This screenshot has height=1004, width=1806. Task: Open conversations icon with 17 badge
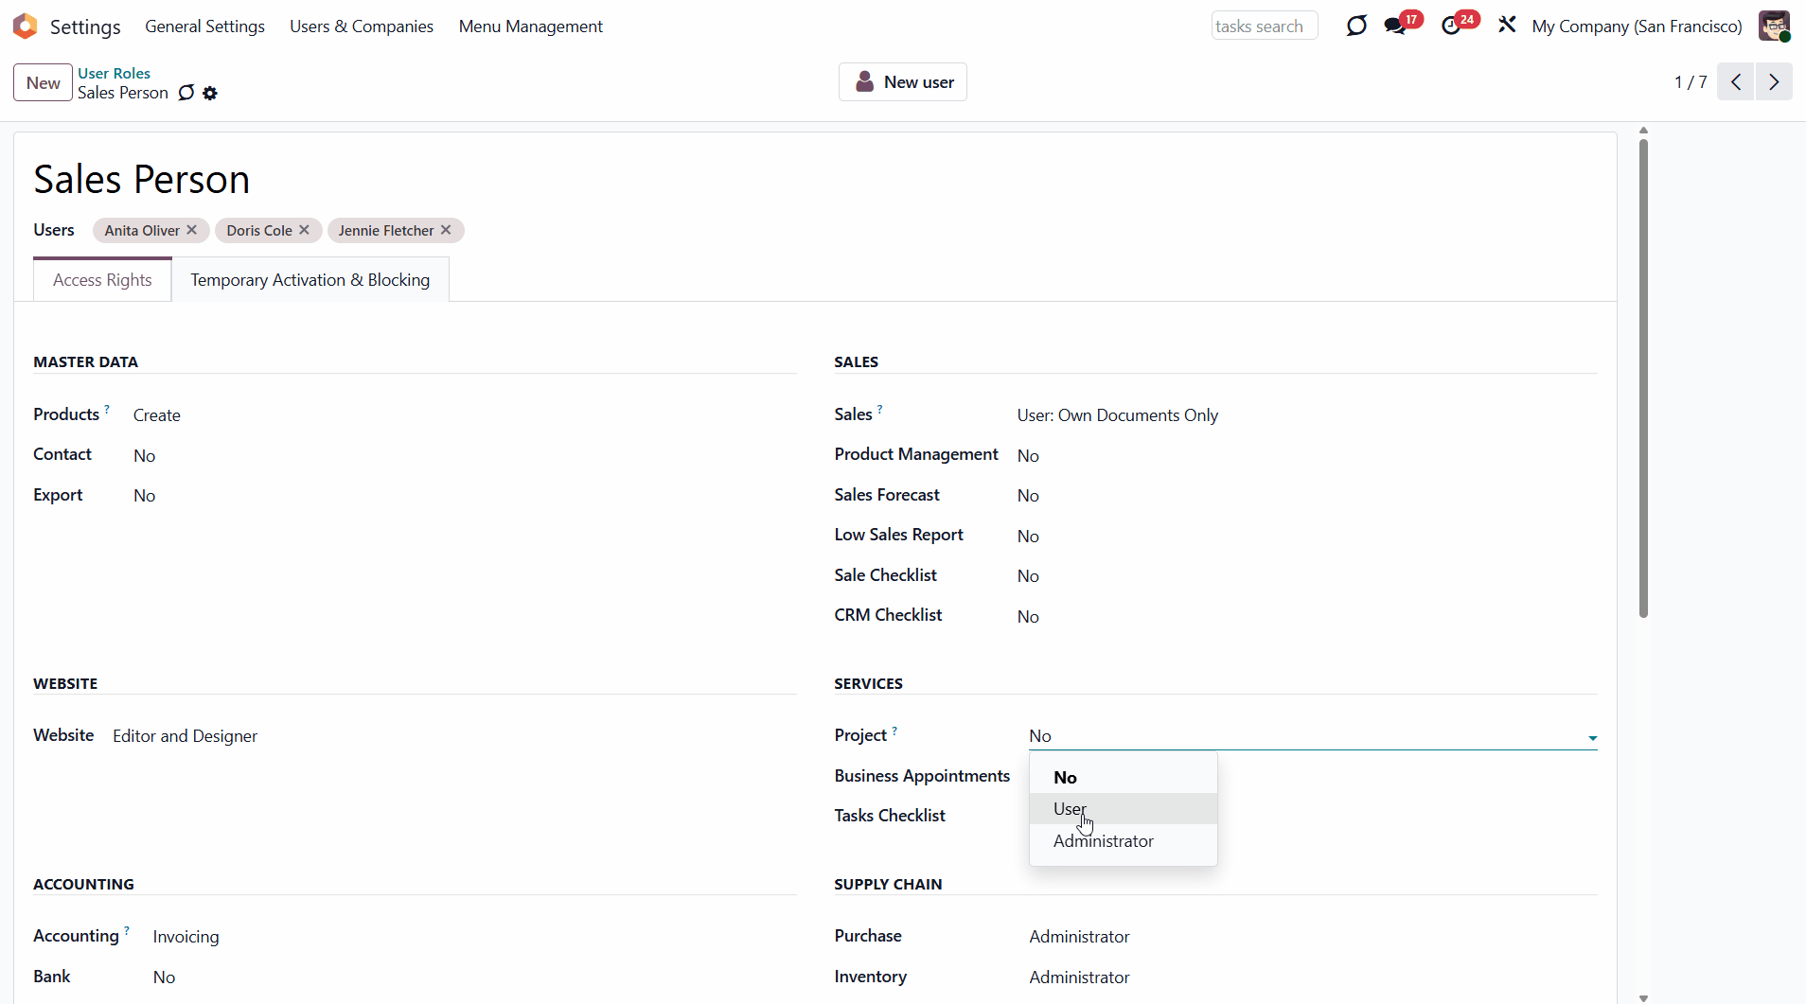(x=1395, y=26)
